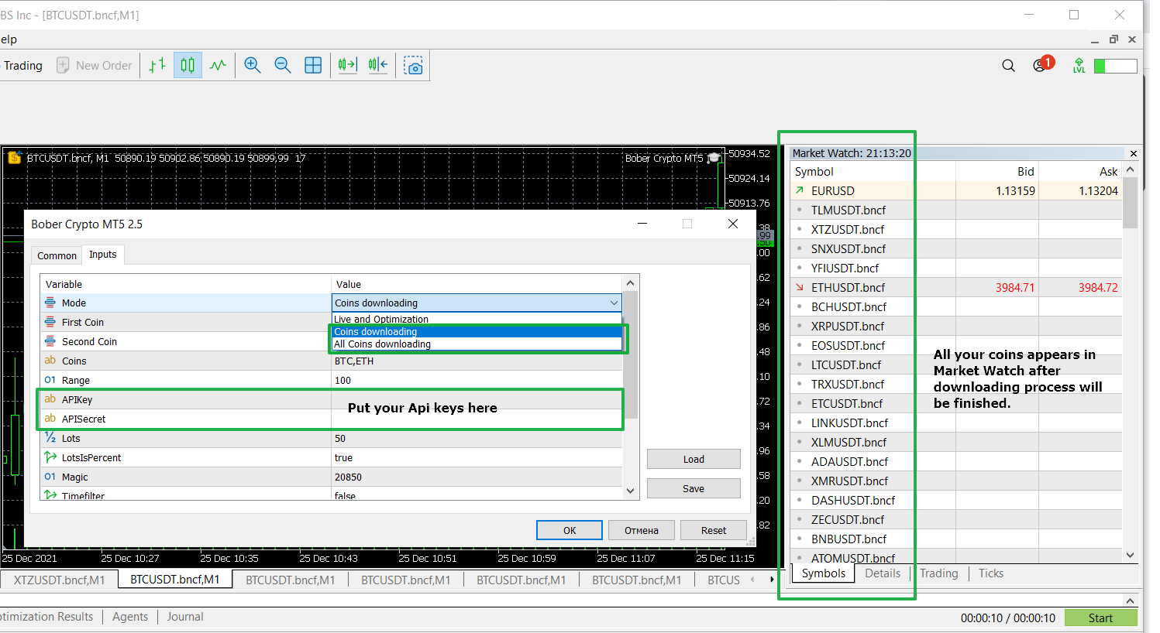Select LINKUSDT.bncf symbol row
This screenshot has width=1160, height=633.
[x=956, y=423]
